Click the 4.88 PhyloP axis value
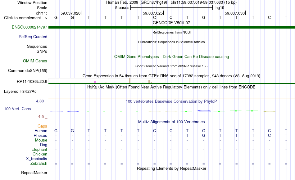This screenshot has width=295, height=180. [x=40, y=101]
